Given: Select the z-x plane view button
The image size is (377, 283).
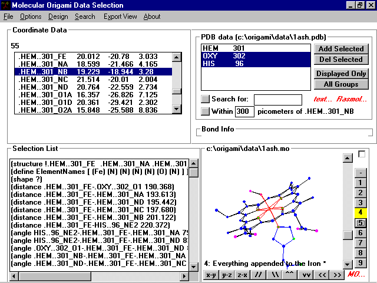Looking at the screenshot, I should coord(242,275).
